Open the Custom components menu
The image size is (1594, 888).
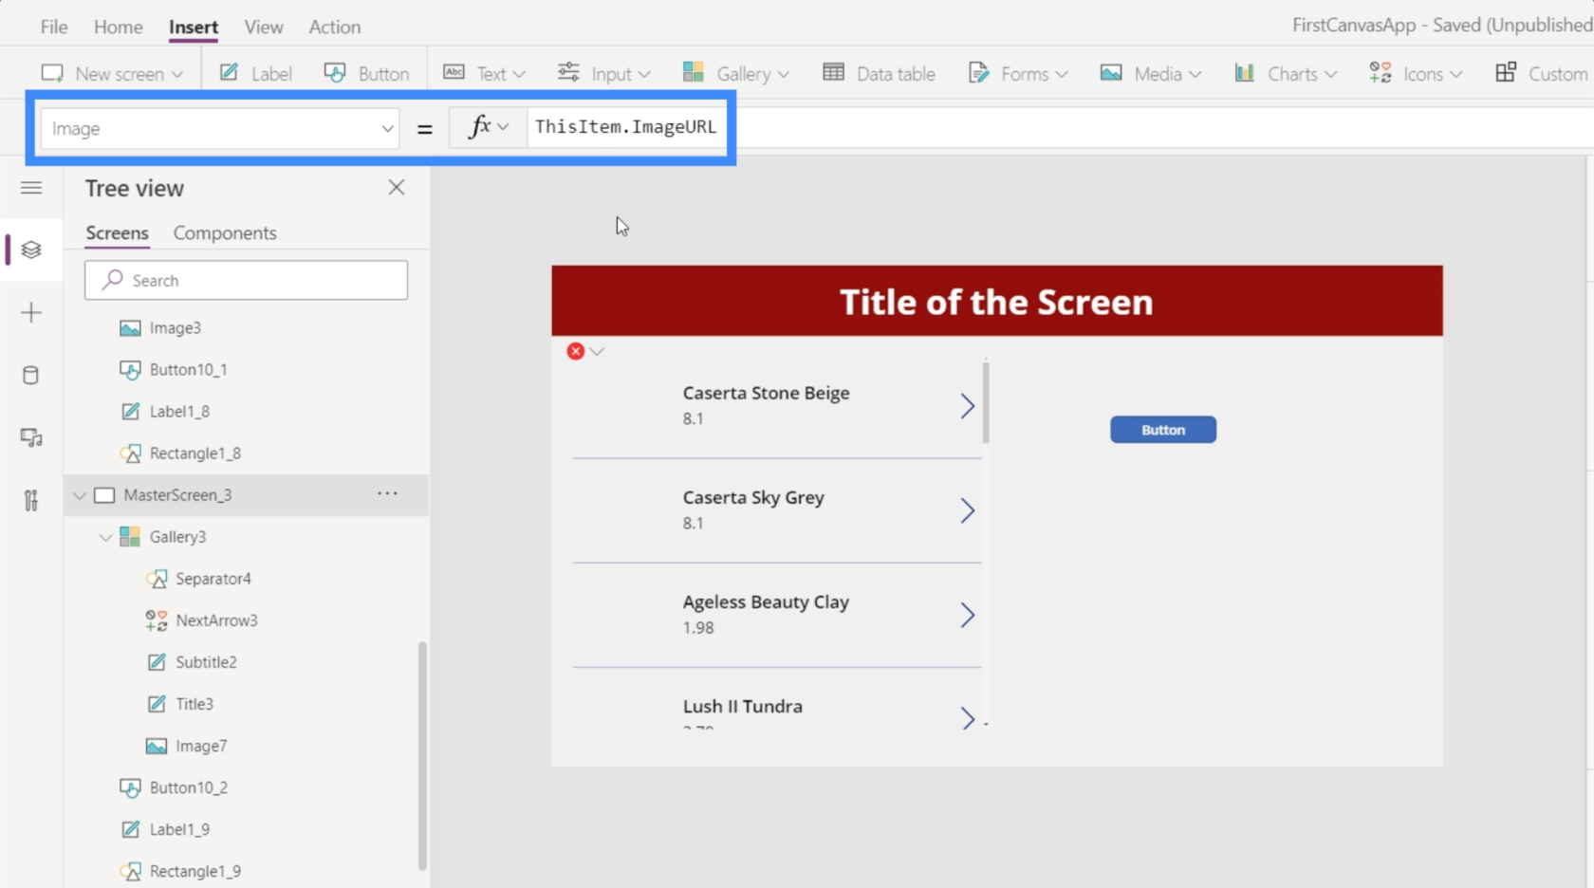point(1541,73)
